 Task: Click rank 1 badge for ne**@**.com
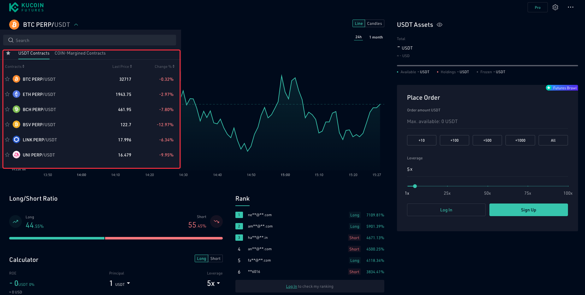(x=239, y=215)
